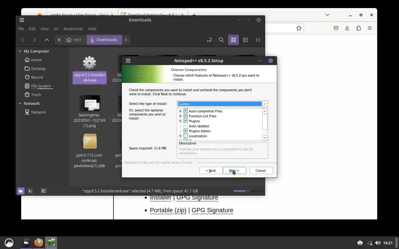This screenshot has height=249, width=399.
Task: Open install type dropdown showing Custom
Action: pos(265,104)
